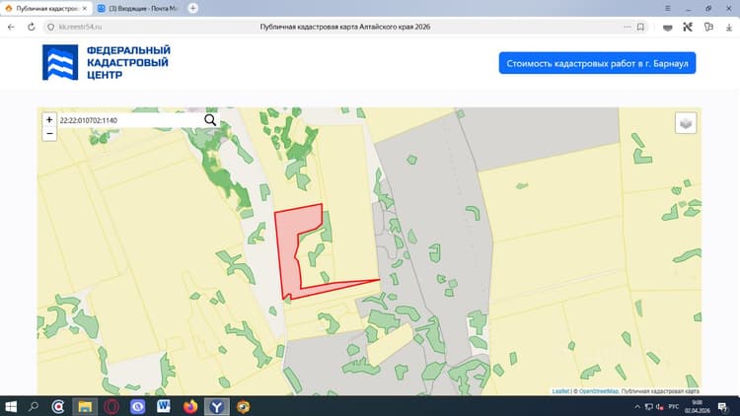Open the OpenStreetMap attribution link
This screenshot has width=740, height=416.
pyautogui.click(x=599, y=391)
